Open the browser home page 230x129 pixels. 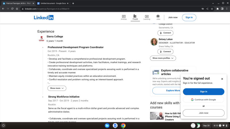click(17, 9)
